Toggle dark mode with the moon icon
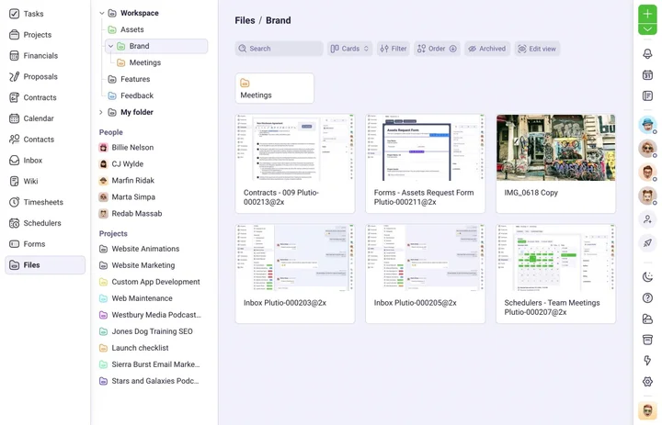662x425 pixels. click(647, 277)
